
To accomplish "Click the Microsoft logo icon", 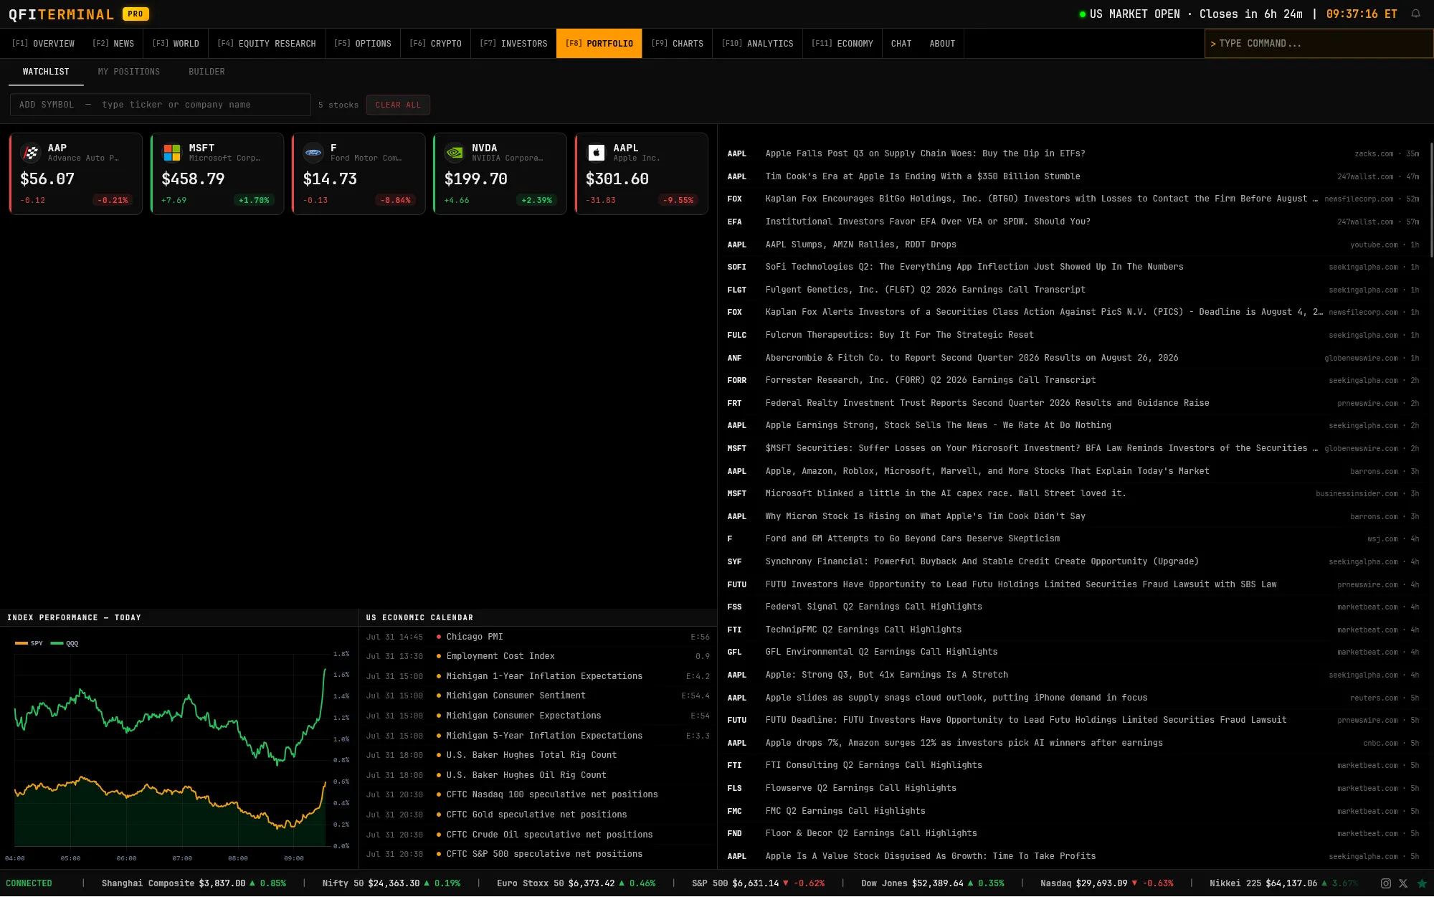I will coord(172,153).
